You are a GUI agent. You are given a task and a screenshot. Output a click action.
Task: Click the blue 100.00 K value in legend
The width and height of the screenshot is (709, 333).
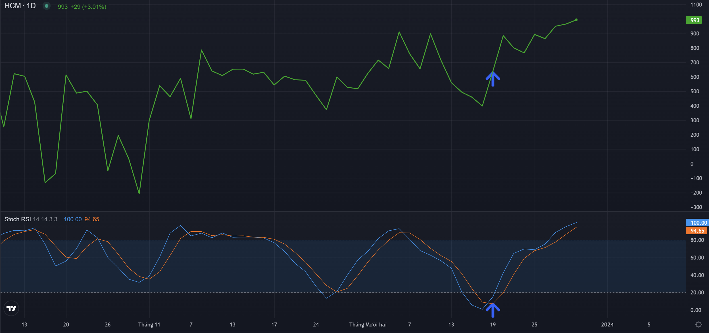pyautogui.click(x=73, y=219)
